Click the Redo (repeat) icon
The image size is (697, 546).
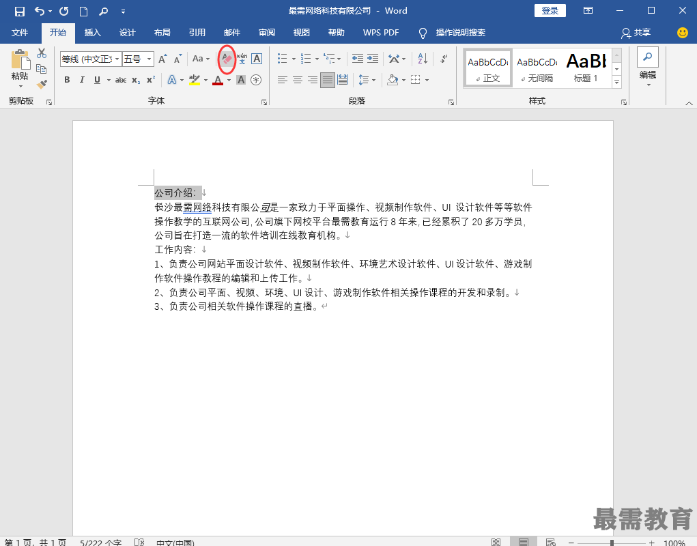(x=64, y=11)
